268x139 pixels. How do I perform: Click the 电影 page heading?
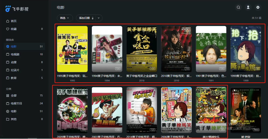(x=61, y=8)
